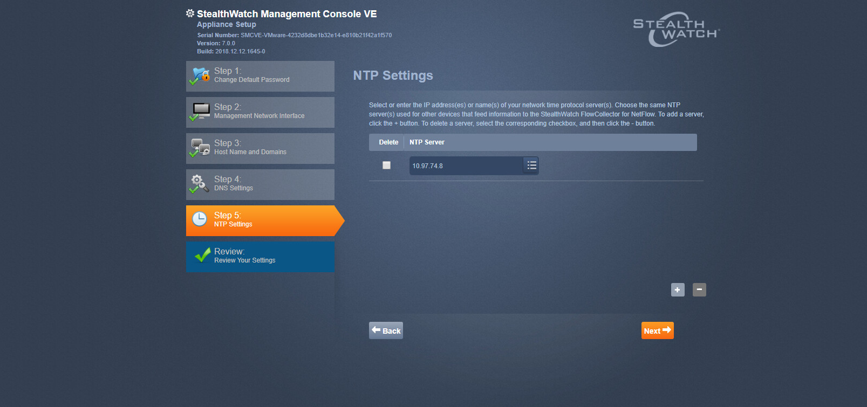Add a new NTP server with plus button
Viewport: 867px width, 407px height.
tap(678, 290)
